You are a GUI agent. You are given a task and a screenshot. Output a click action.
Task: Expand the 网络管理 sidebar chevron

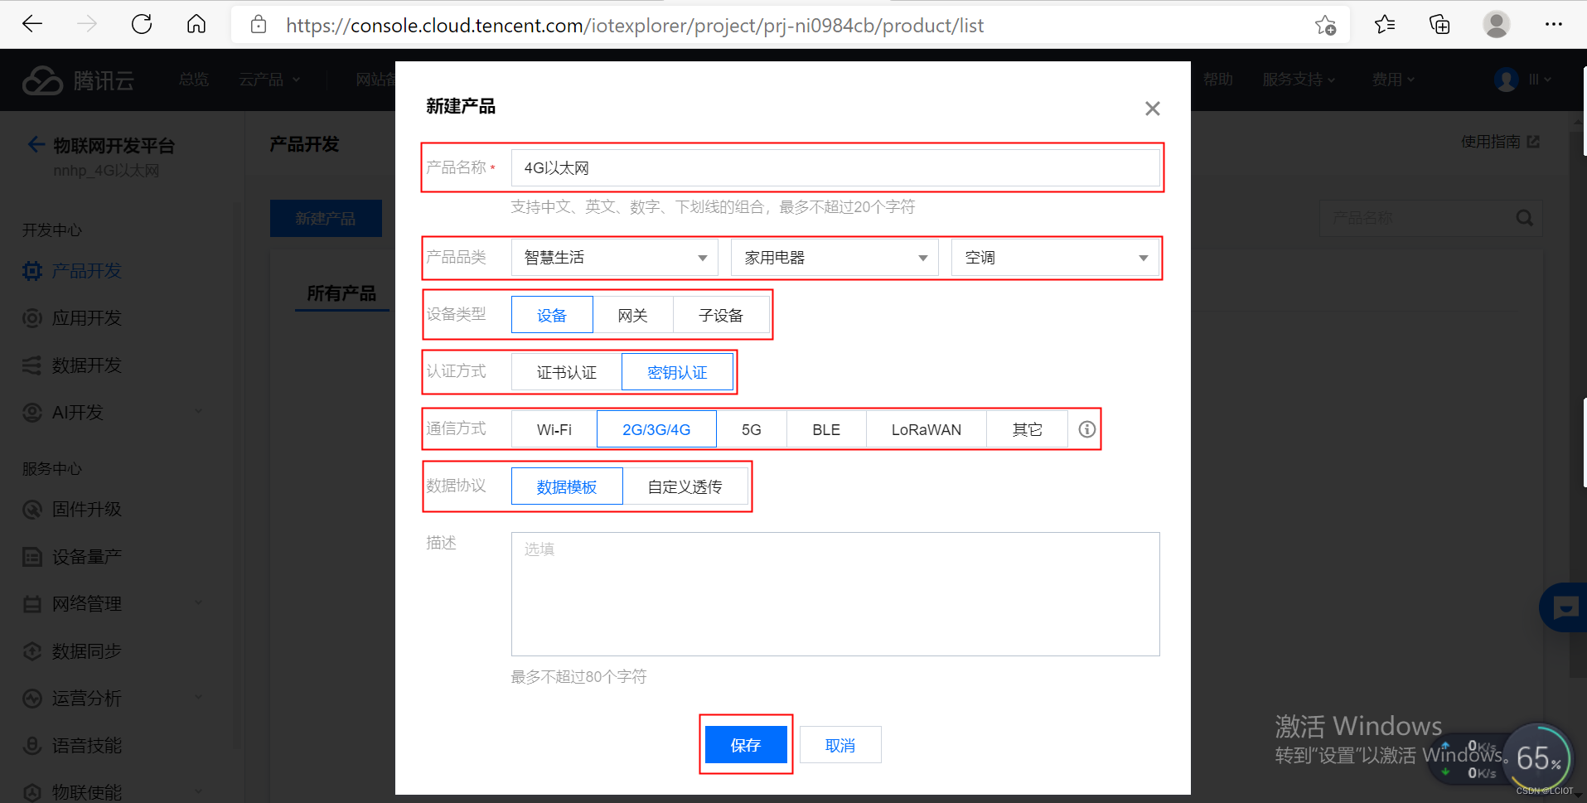199,603
